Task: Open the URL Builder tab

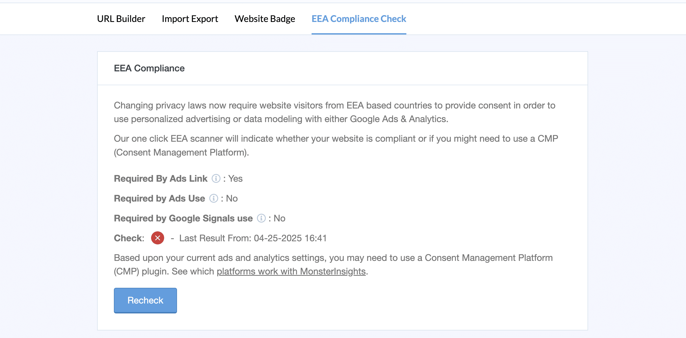Action: pyautogui.click(x=121, y=19)
